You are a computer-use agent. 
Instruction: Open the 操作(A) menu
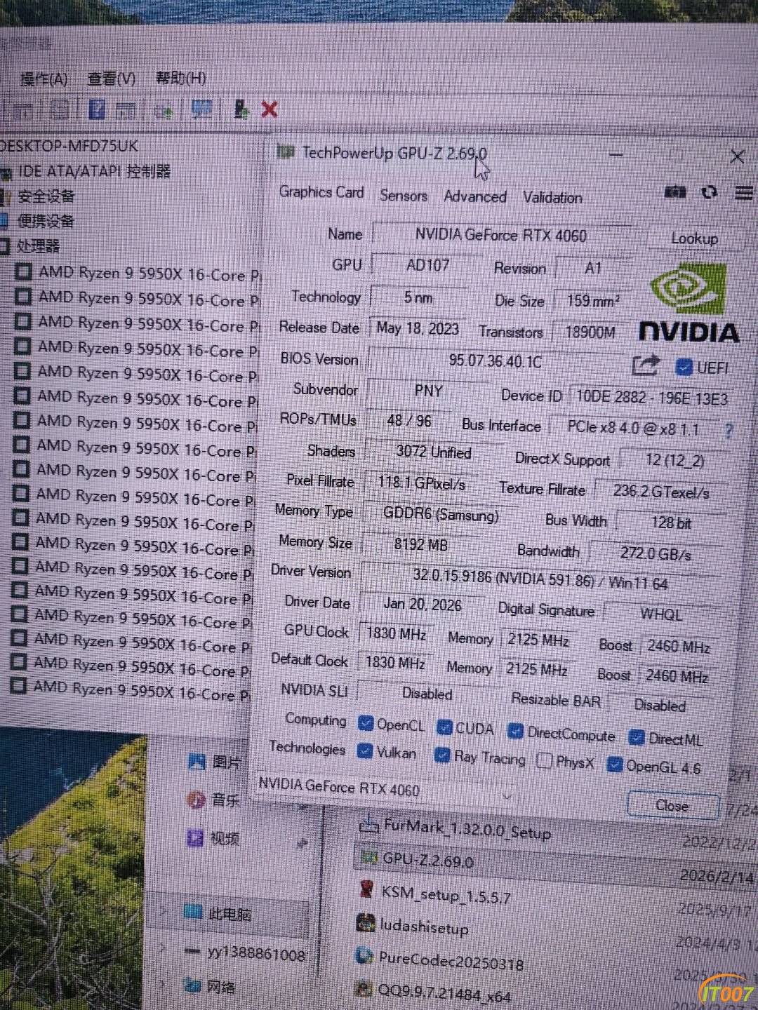tap(44, 79)
